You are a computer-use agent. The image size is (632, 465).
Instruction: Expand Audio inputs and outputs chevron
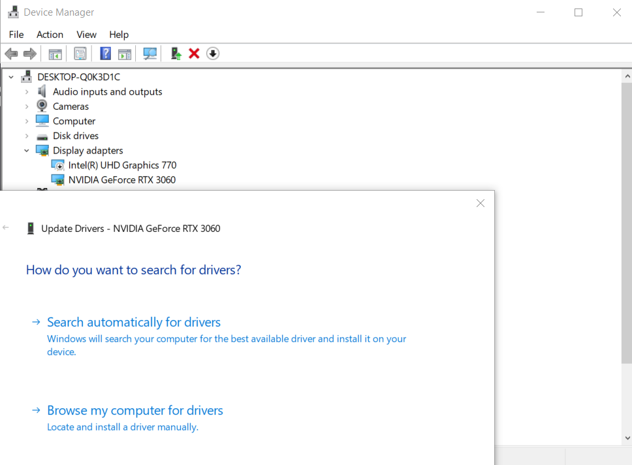[27, 92]
